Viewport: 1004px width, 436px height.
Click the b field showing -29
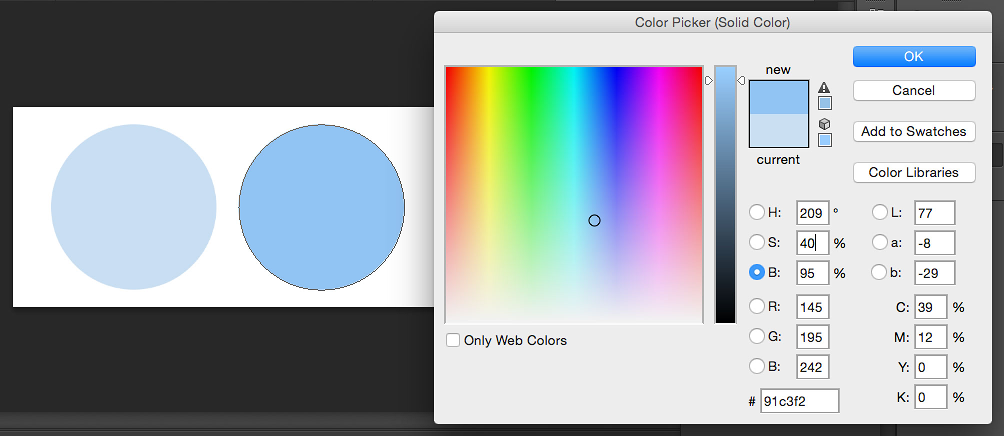tap(934, 273)
